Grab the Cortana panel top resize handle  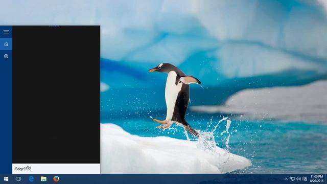point(54,26)
